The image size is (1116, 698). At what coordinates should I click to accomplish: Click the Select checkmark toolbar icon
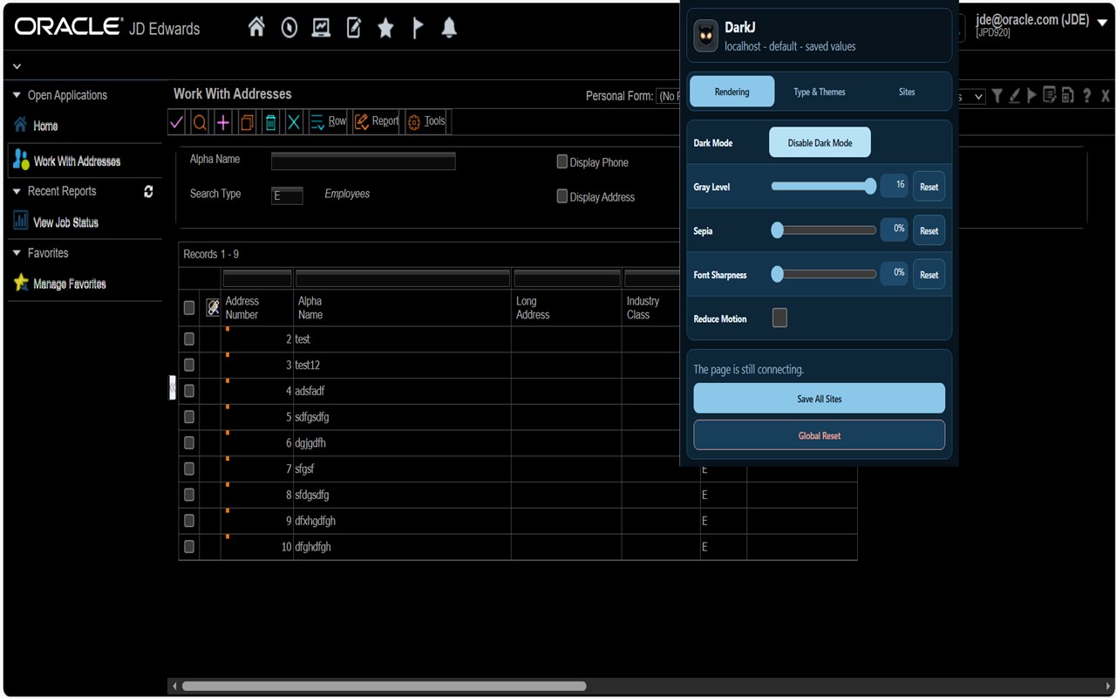176,122
